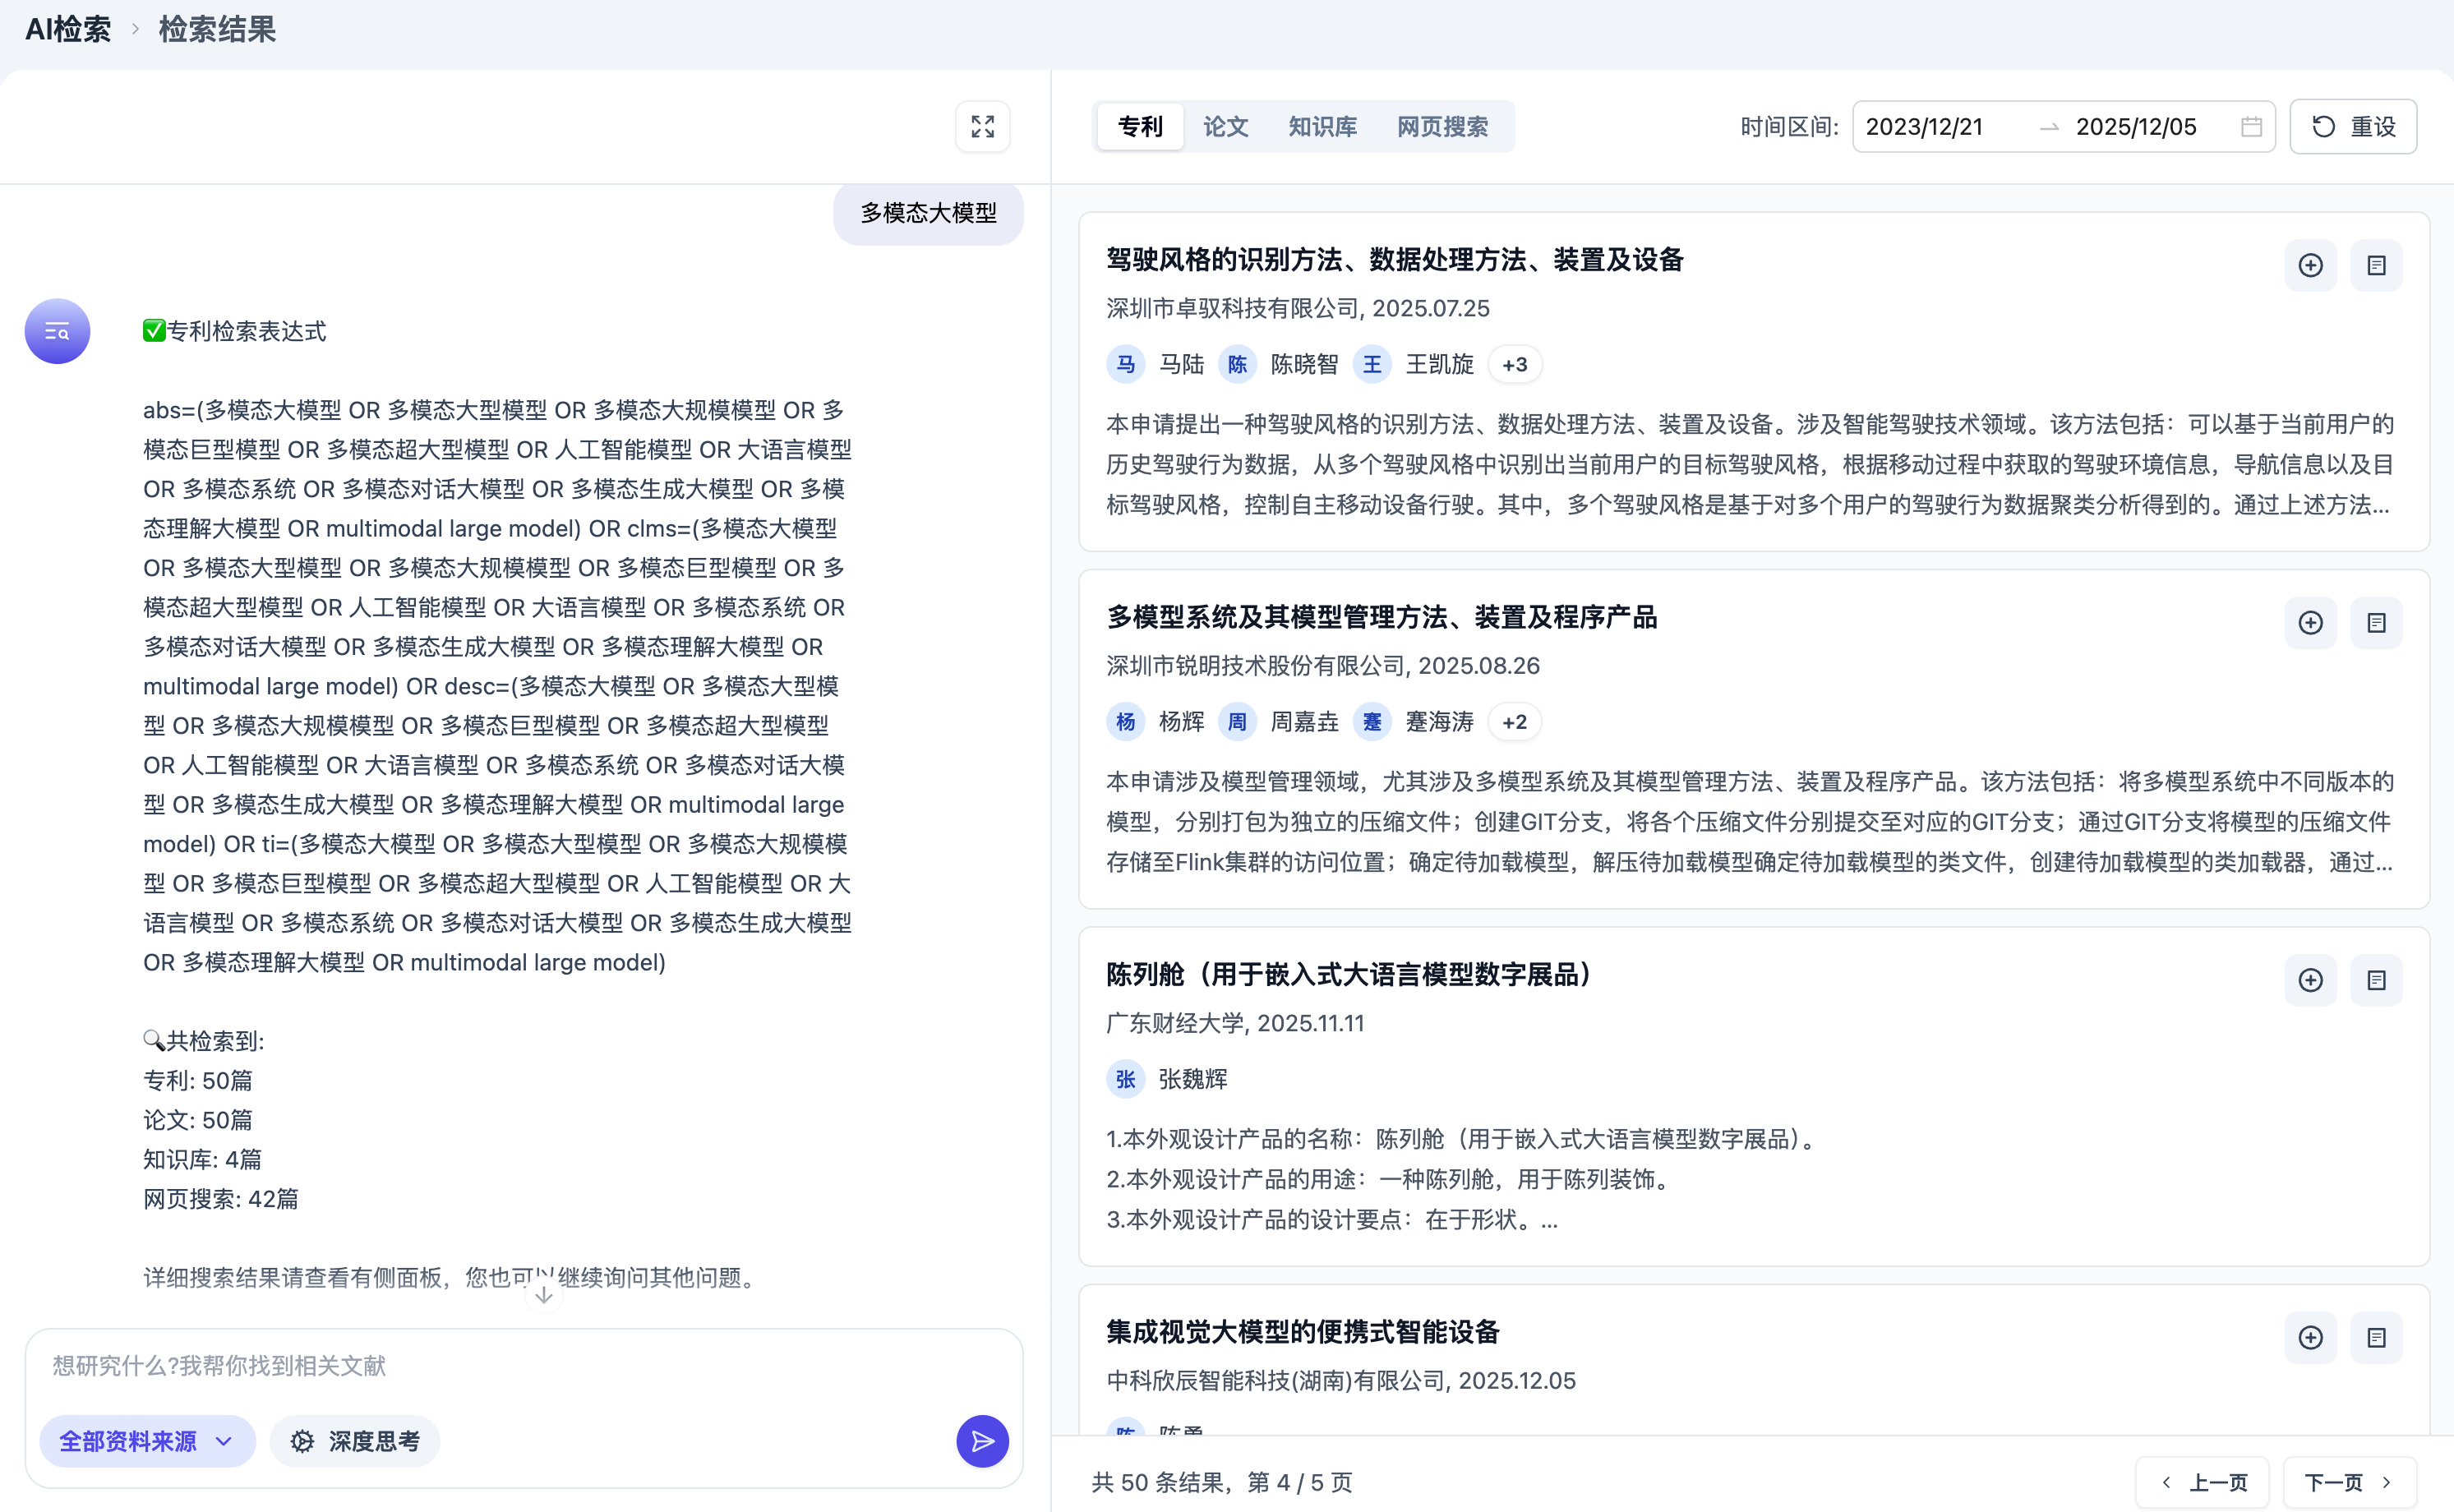Click the 想研究什么 search input field
The width and height of the screenshot is (2454, 1512).
pos(400,1365)
